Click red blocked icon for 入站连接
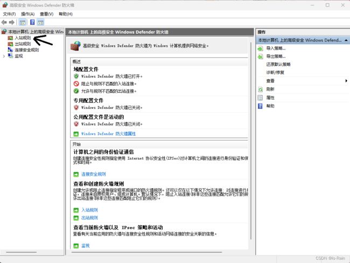 click(76, 84)
